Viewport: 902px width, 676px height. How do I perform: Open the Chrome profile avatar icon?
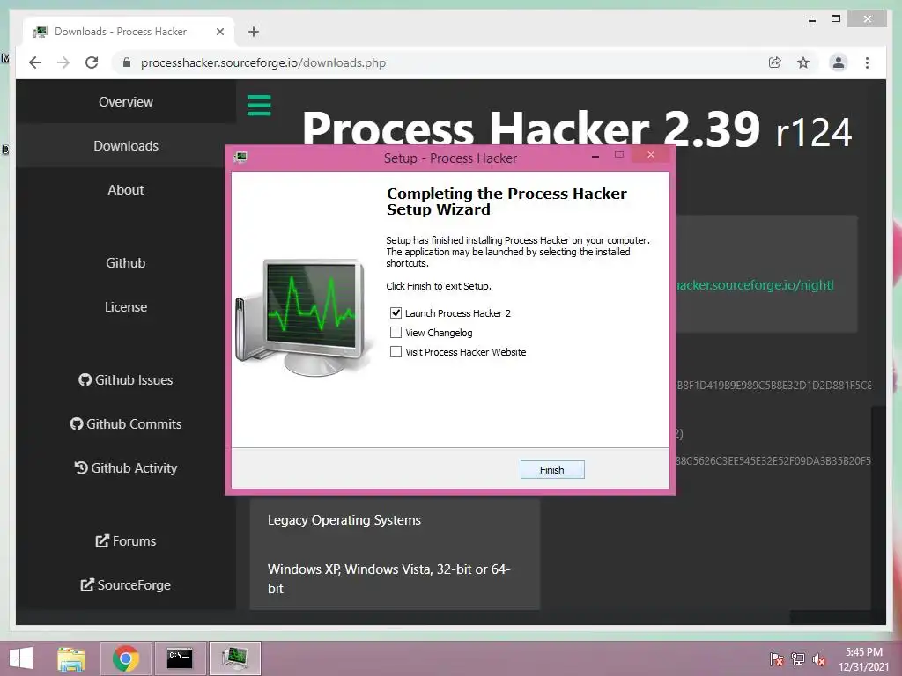[839, 62]
